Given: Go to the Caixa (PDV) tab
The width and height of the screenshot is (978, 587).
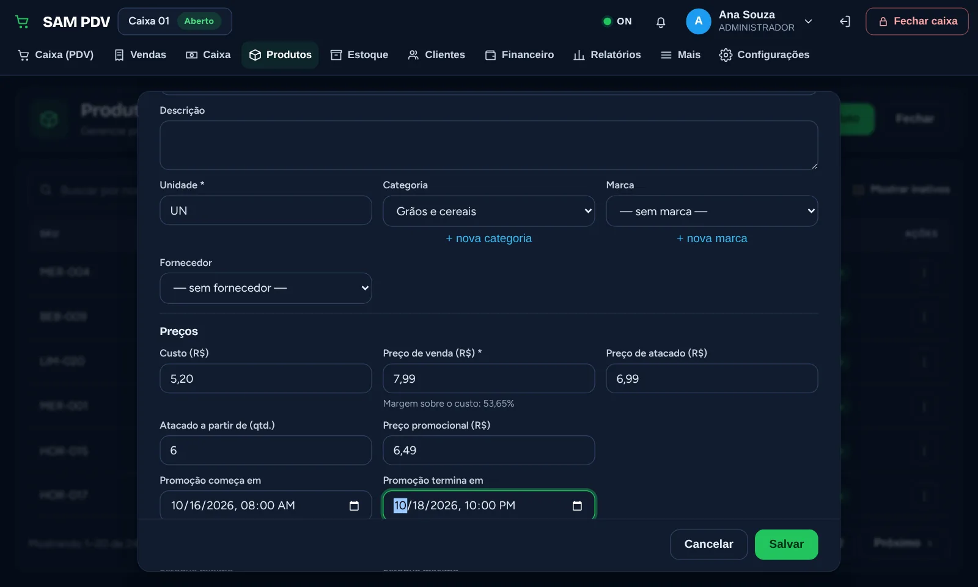Looking at the screenshot, I should pos(56,55).
